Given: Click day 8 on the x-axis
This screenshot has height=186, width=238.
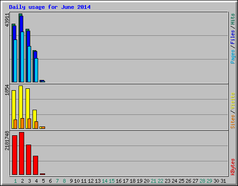Looking at the screenshot, I should point(64,181).
